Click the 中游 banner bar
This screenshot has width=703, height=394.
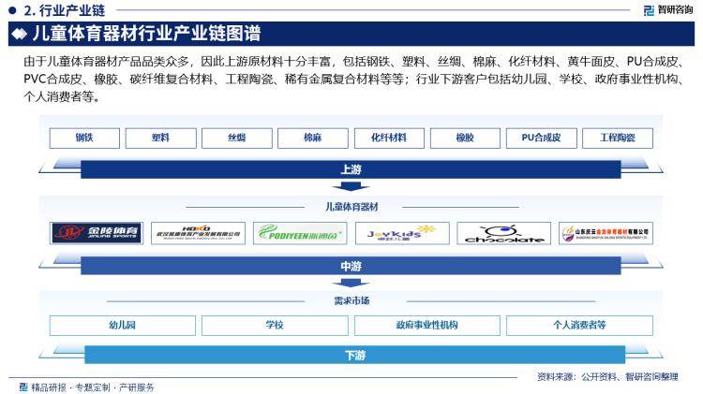[351, 266]
